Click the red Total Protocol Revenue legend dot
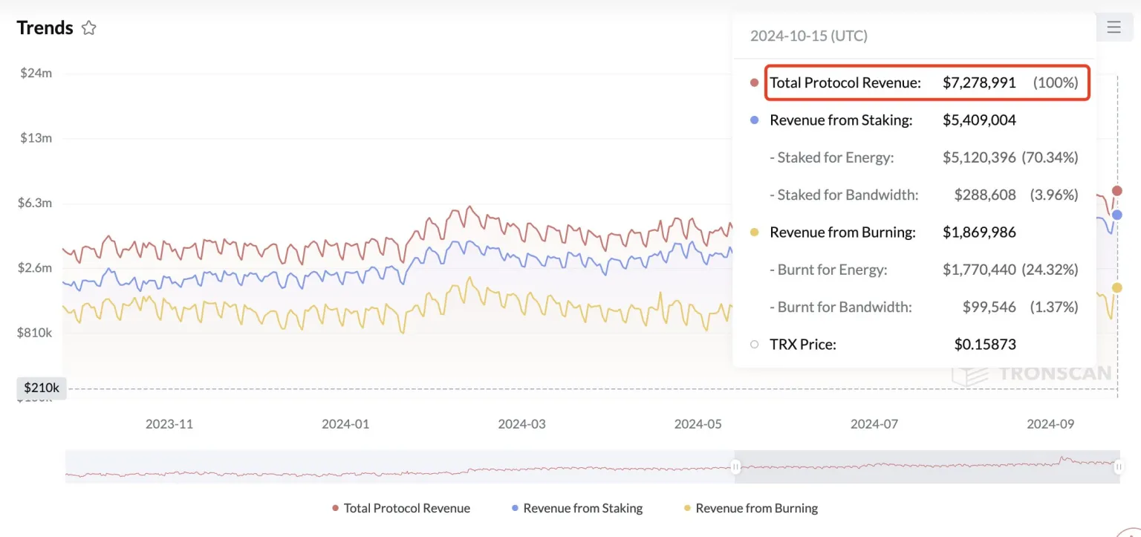The height and width of the screenshot is (537, 1141). (335, 508)
